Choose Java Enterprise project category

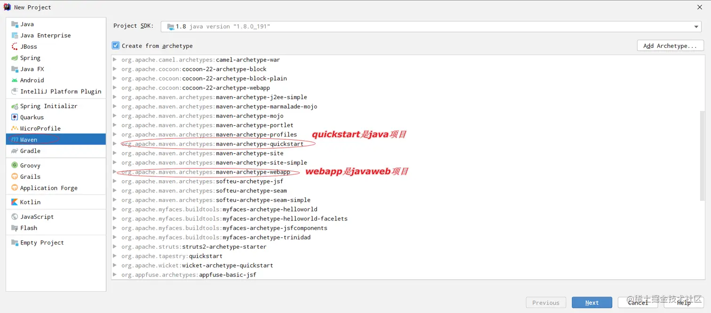tap(56, 35)
